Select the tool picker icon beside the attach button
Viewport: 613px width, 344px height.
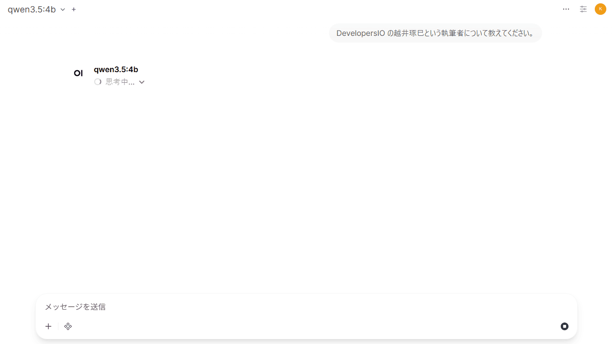pos(68,326)
